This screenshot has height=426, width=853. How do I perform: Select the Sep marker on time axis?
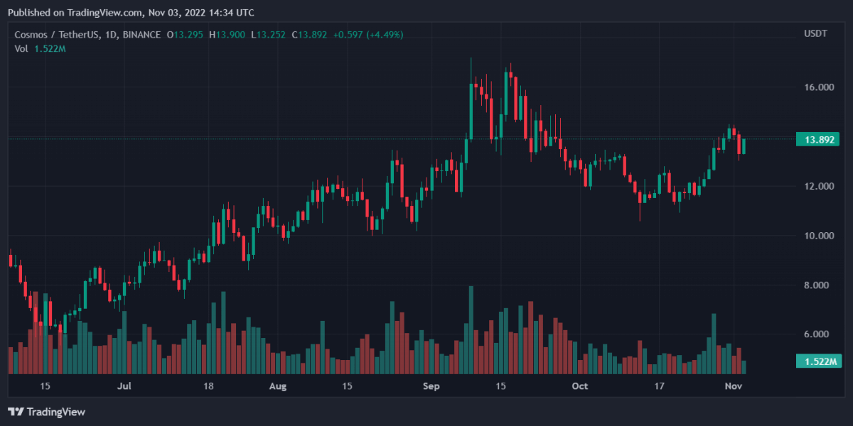tap(431, 386)
